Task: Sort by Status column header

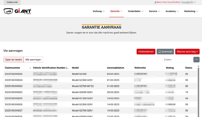Action: (189, 68)
